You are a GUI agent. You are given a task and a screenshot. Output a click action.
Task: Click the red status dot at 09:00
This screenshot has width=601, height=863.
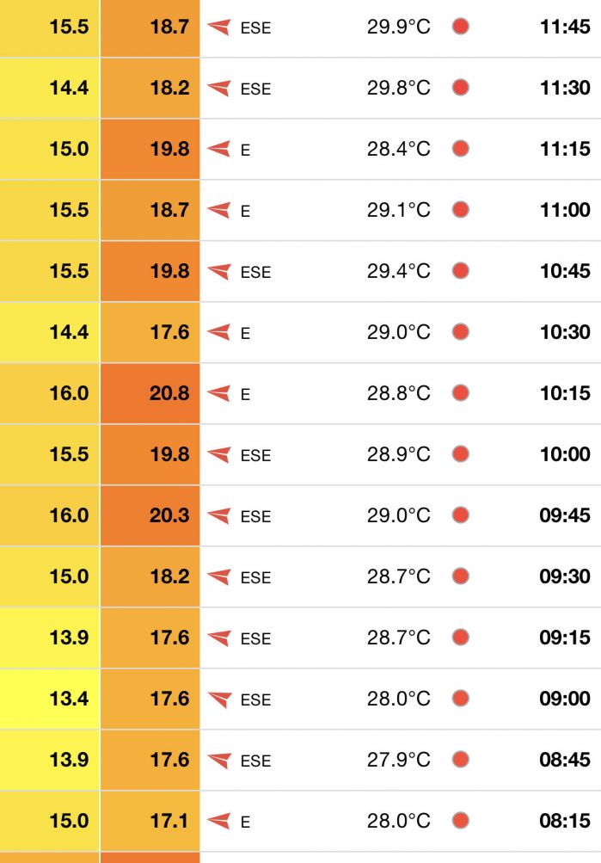coord(461,699)
